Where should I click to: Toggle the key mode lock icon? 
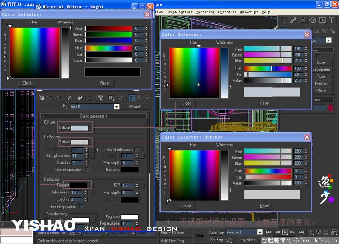[x=199, y=236]
